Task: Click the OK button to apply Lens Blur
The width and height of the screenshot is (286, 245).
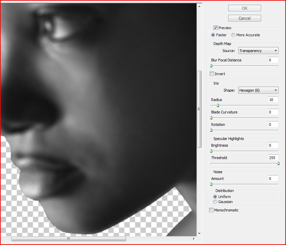Action: [244, 8]
